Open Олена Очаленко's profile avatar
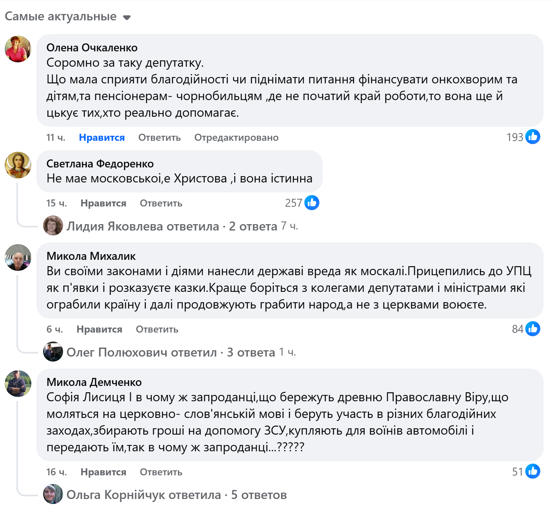This screenshot has width=557, height=509. (x=18, y=49)
